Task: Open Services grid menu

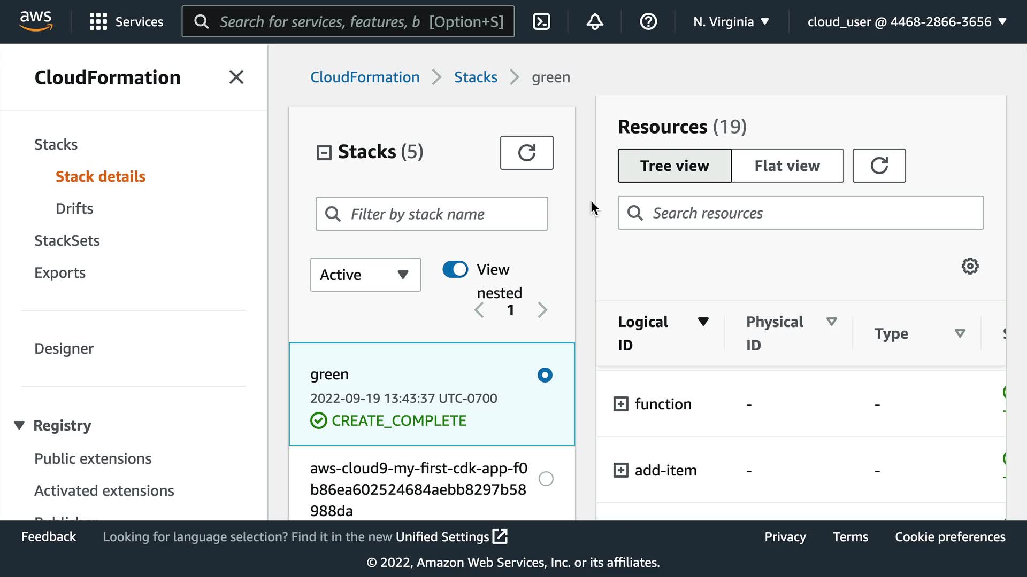Action: tap(126, 21)
